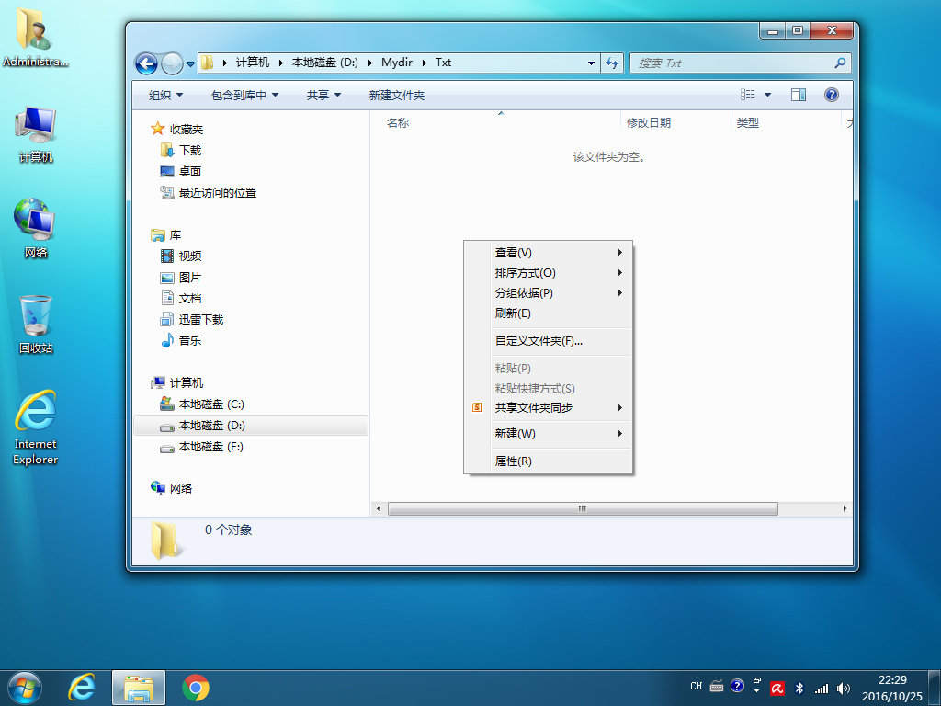941x706 pixels.
Task: Click 本地磁盘 (D:) breadcrumb segment
Action: pyautogui.click(x=324, y=63)
